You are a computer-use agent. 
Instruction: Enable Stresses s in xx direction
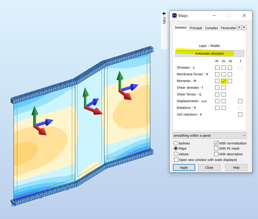point(217,67)
